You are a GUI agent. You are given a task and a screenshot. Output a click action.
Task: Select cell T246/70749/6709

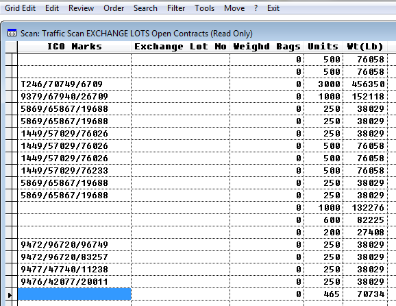[x=75, y=84]
